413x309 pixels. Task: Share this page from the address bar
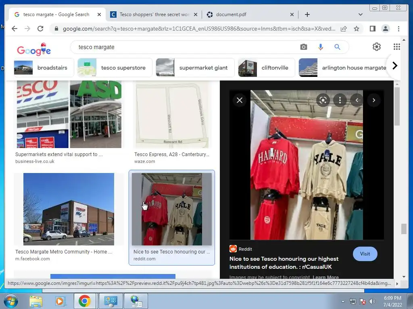tap(344, 29)
